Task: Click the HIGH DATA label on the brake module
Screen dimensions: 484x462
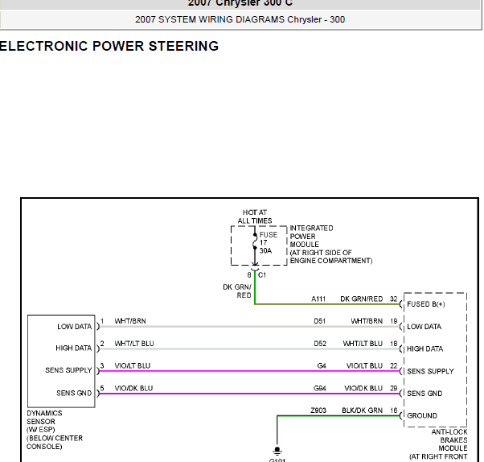Action: [x=425, y=349]
